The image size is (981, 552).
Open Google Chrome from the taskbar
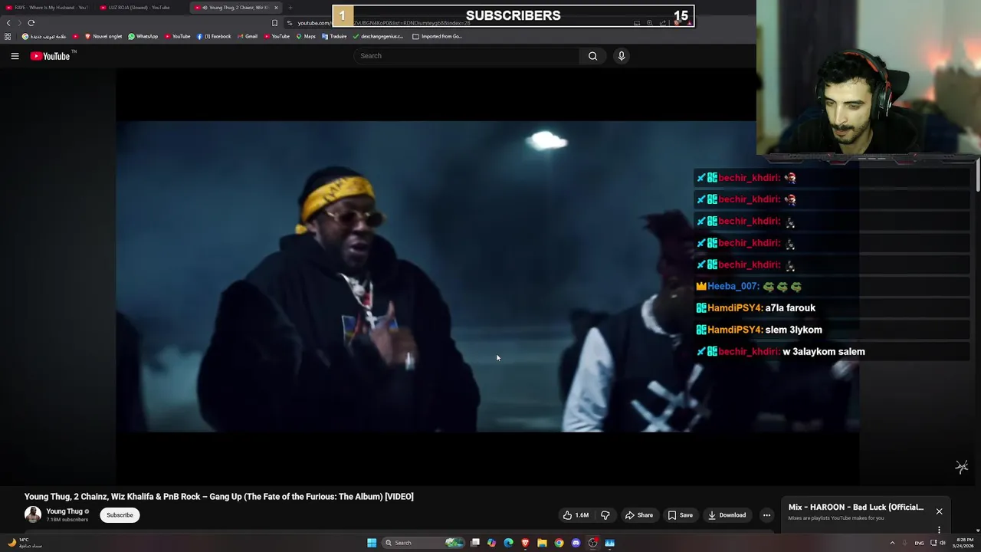coord(559,543)
